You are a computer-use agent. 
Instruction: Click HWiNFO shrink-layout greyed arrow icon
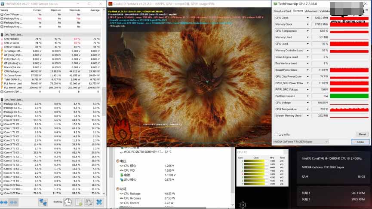tap(13, 203)
